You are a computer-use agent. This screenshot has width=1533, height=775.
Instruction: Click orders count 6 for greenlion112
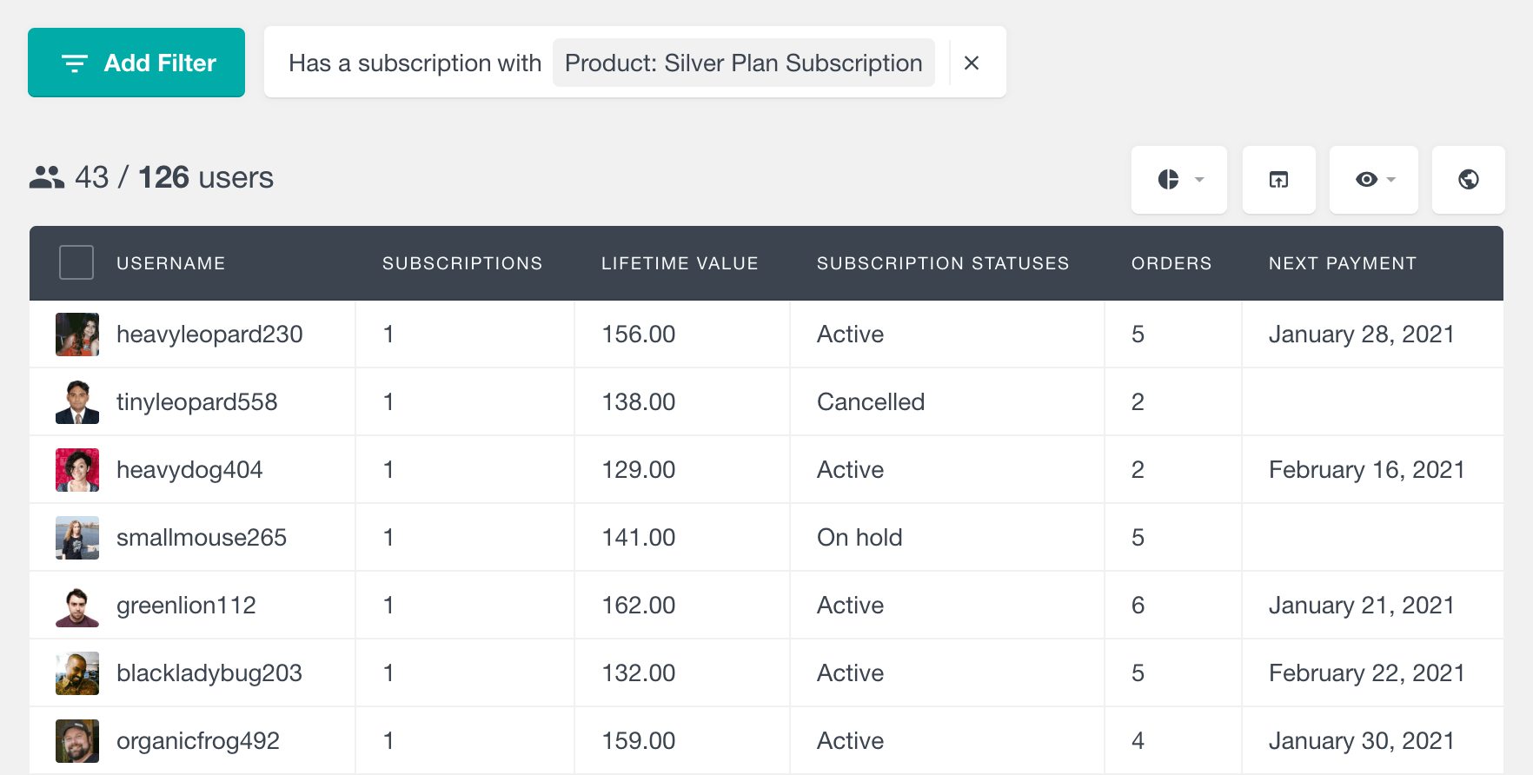1138,606
